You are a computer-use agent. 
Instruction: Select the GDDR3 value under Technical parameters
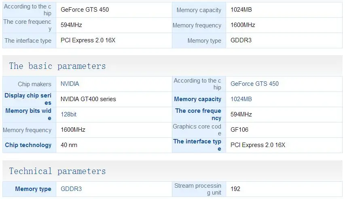[71, 189]
